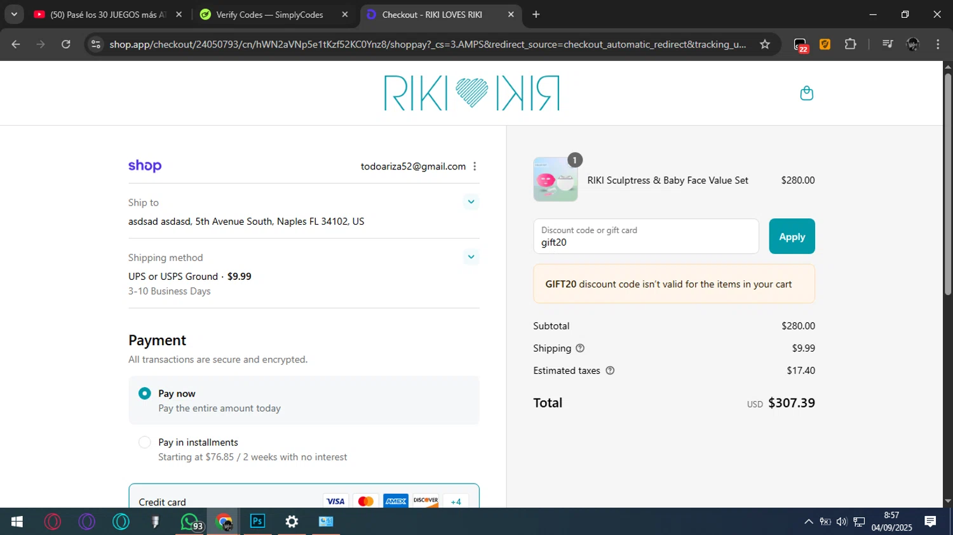Open the notification center icon
The image size is (953, 535).
(930, 522)
